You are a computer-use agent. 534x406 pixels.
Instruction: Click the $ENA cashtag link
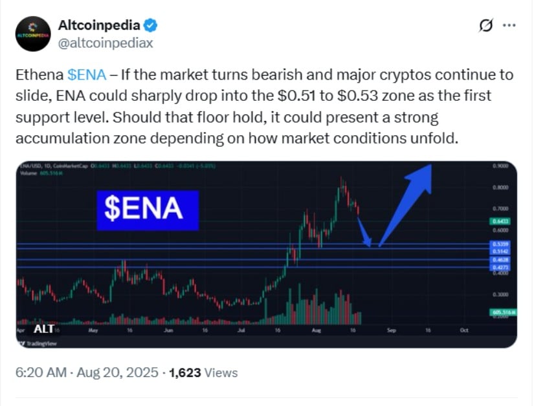pyautogui.click(x=87, y=75)
